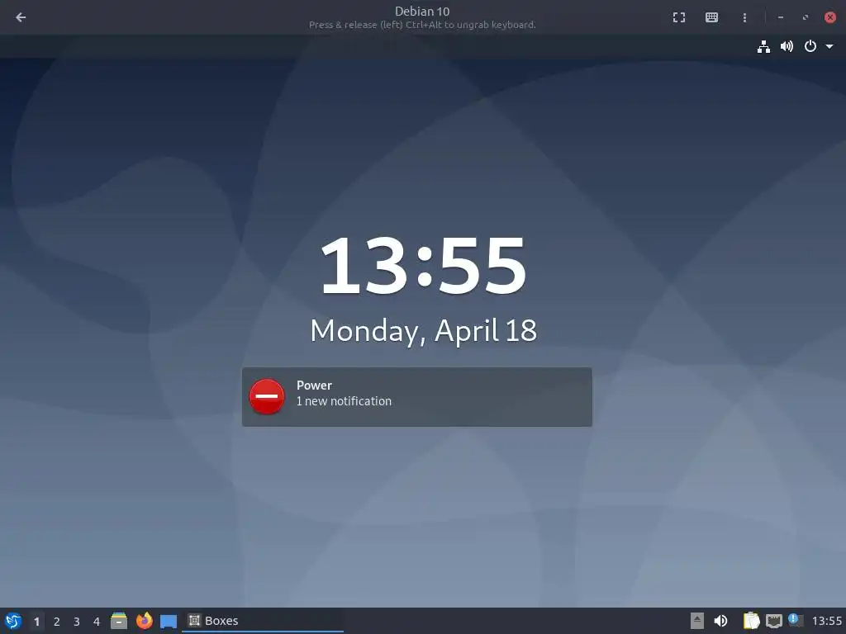Launch Firefox from the taskbar
Viewport: 846px width, 634px height.
(144, 621)
